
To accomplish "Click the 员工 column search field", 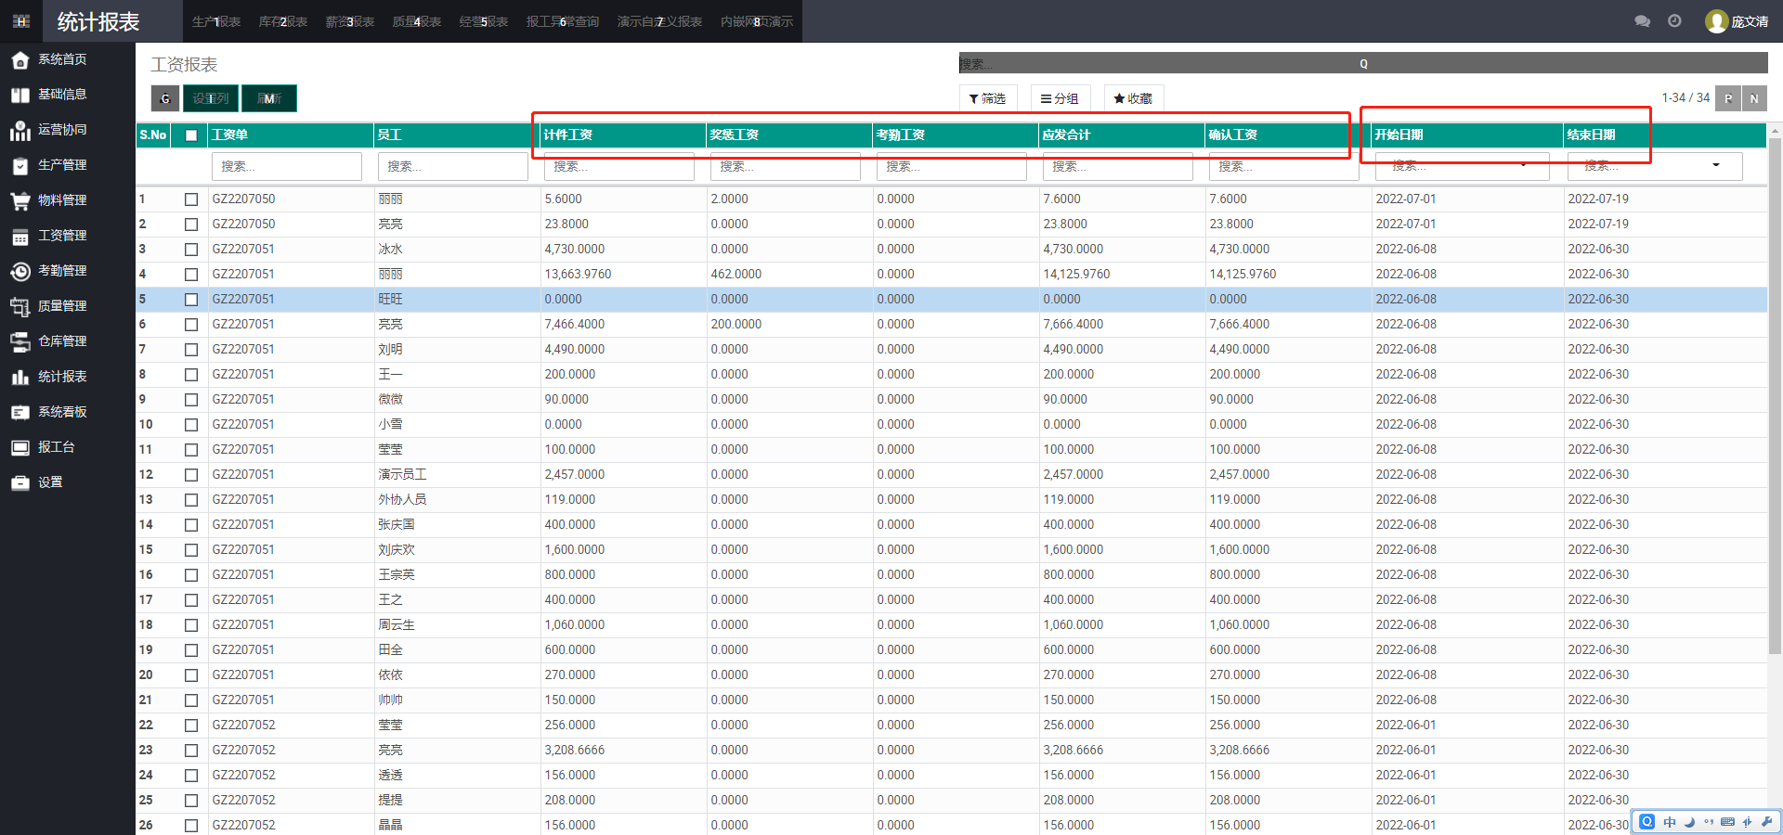I will [452, 166].
